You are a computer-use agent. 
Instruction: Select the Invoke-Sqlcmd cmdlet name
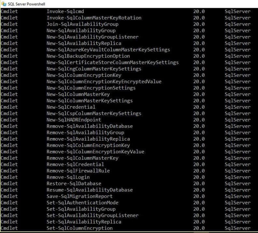65,11
